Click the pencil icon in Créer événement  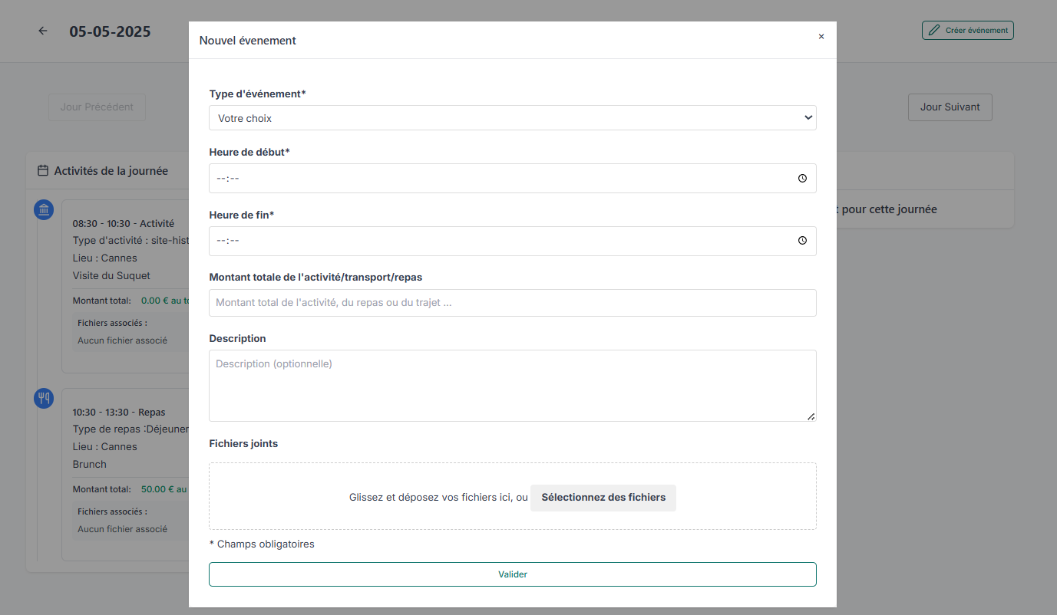pyautogui.click(x=934, y=31)
